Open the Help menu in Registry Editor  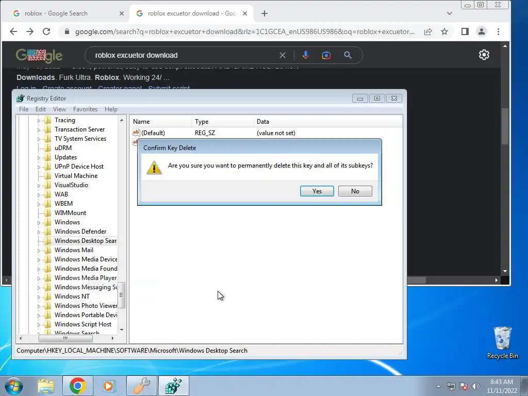(x=111, y=109)
